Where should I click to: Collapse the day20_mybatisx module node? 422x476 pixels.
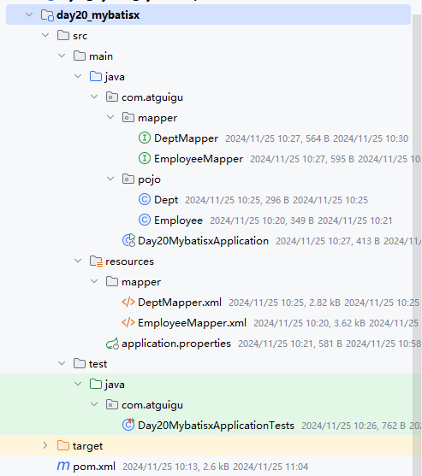29,15
